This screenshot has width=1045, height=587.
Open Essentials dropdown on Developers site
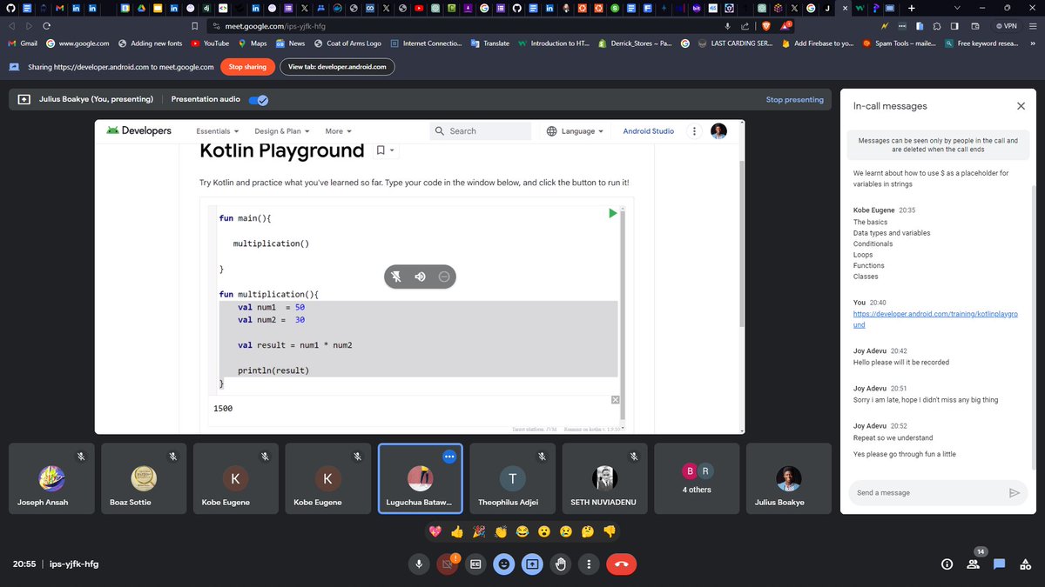tap(218, 131)
